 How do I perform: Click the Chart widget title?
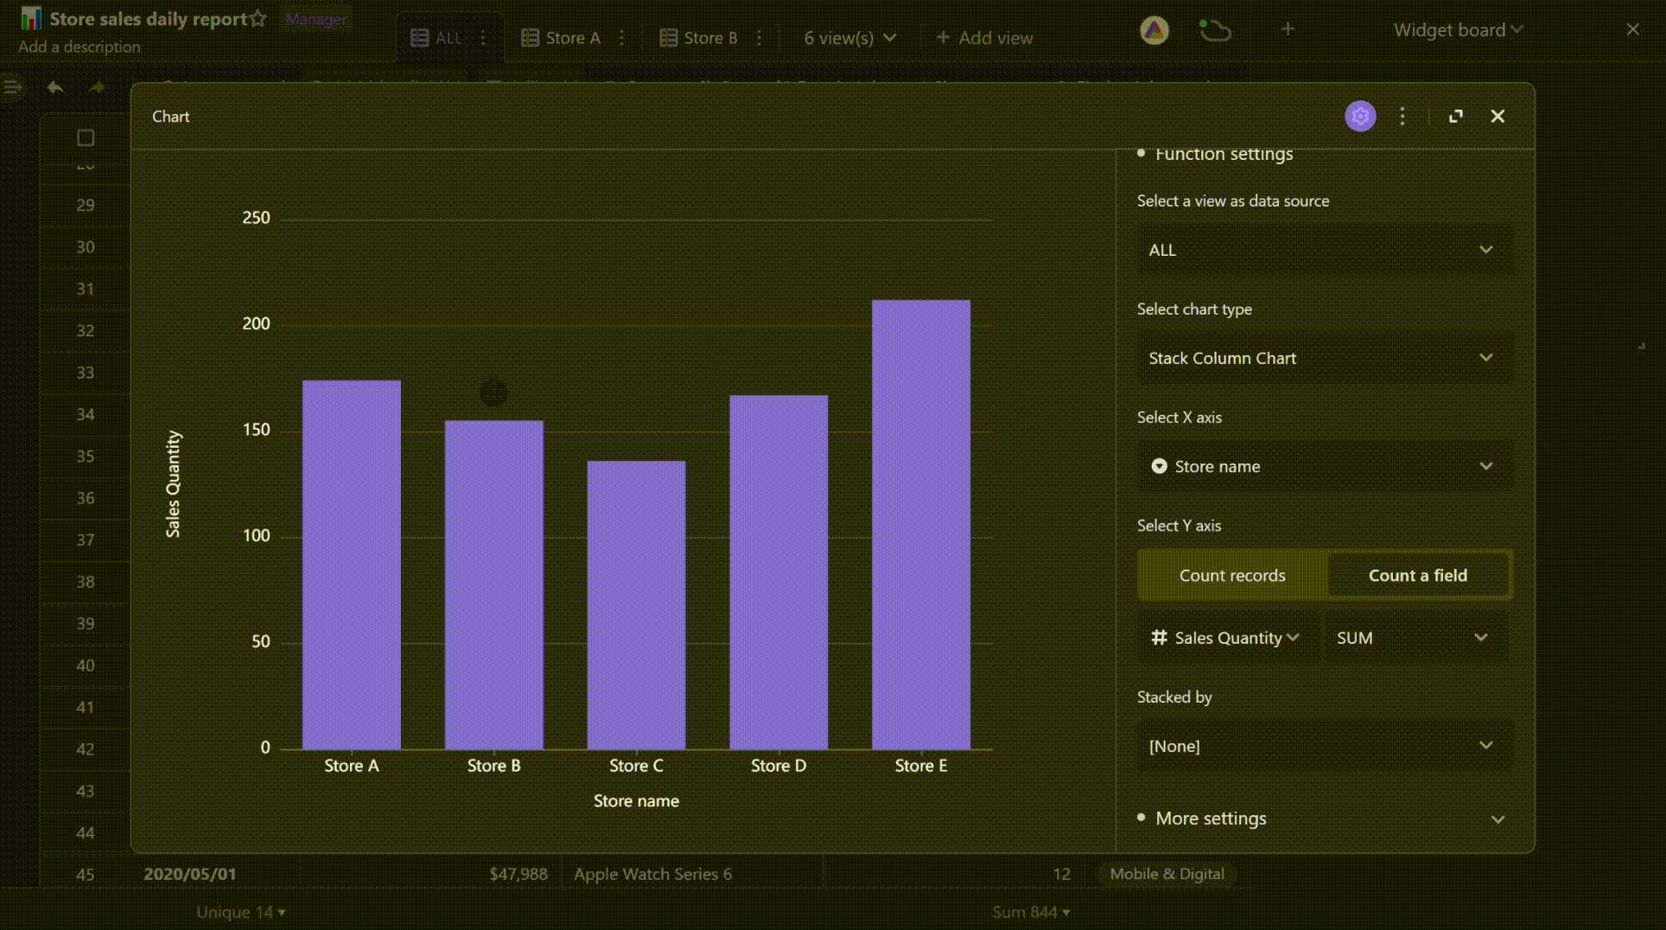[x=171, y=117]
